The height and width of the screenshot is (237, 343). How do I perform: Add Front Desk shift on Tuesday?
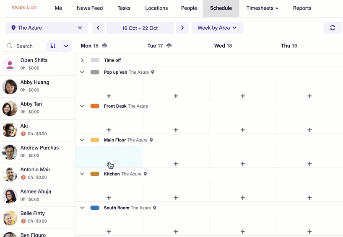tap(176, 130)
